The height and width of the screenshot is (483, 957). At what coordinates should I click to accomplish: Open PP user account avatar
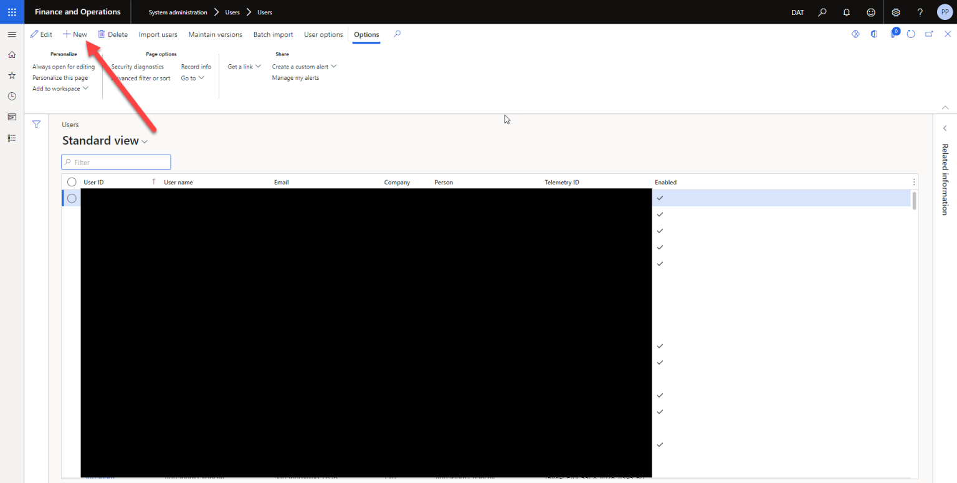(x=945, y=12)
